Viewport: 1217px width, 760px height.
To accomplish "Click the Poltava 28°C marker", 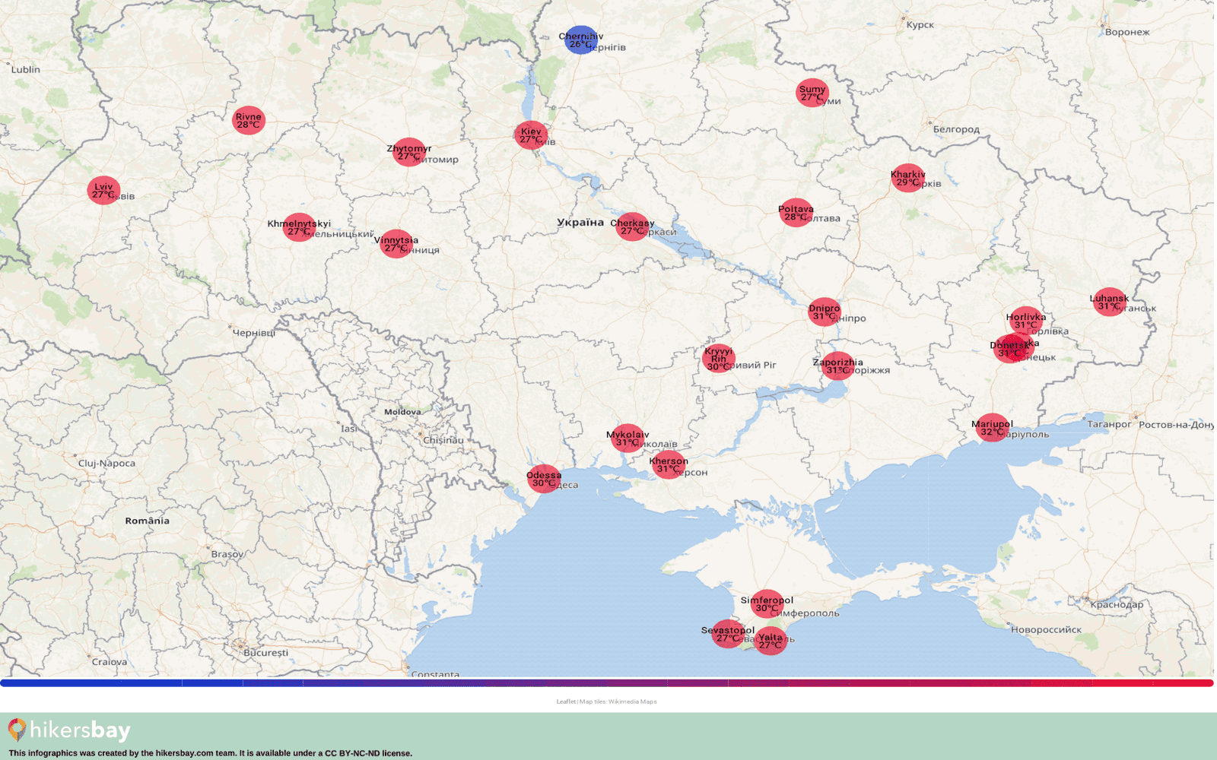I will [x=796, y=213].
